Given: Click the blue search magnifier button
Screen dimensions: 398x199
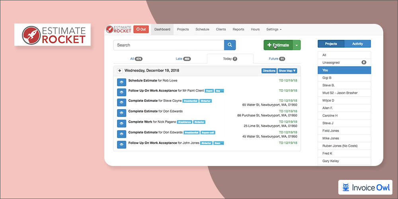Looking at the screenshot, I should (230, 45).
